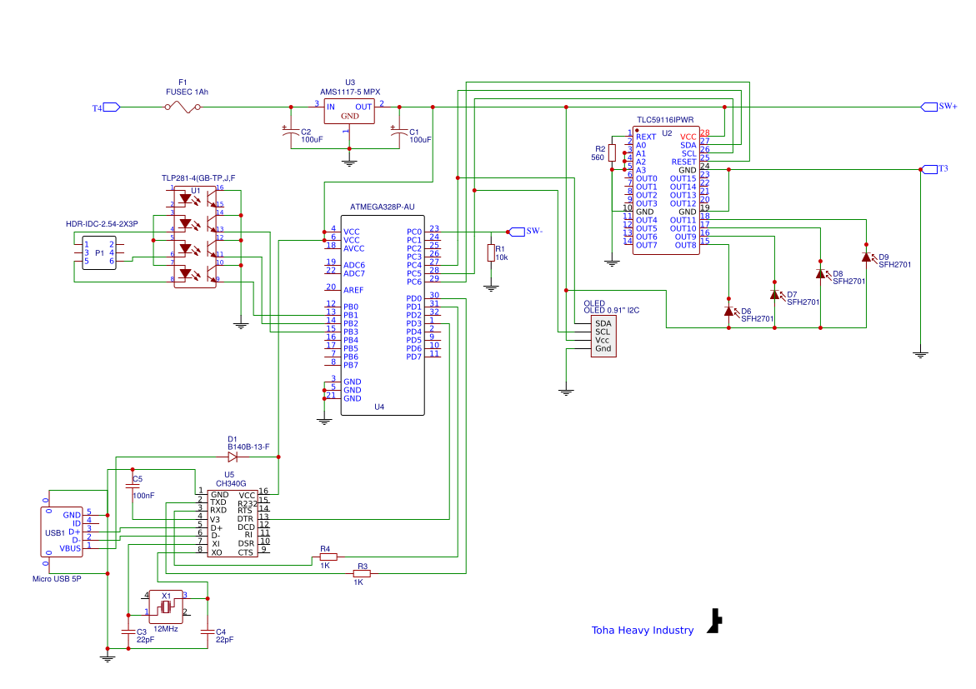Click the R1 10k resistor symbol
Screen dimensions: 976x689
(490, 254)
